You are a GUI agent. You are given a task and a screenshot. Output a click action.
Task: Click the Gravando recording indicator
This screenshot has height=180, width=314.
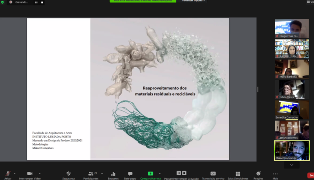[19, 2]
